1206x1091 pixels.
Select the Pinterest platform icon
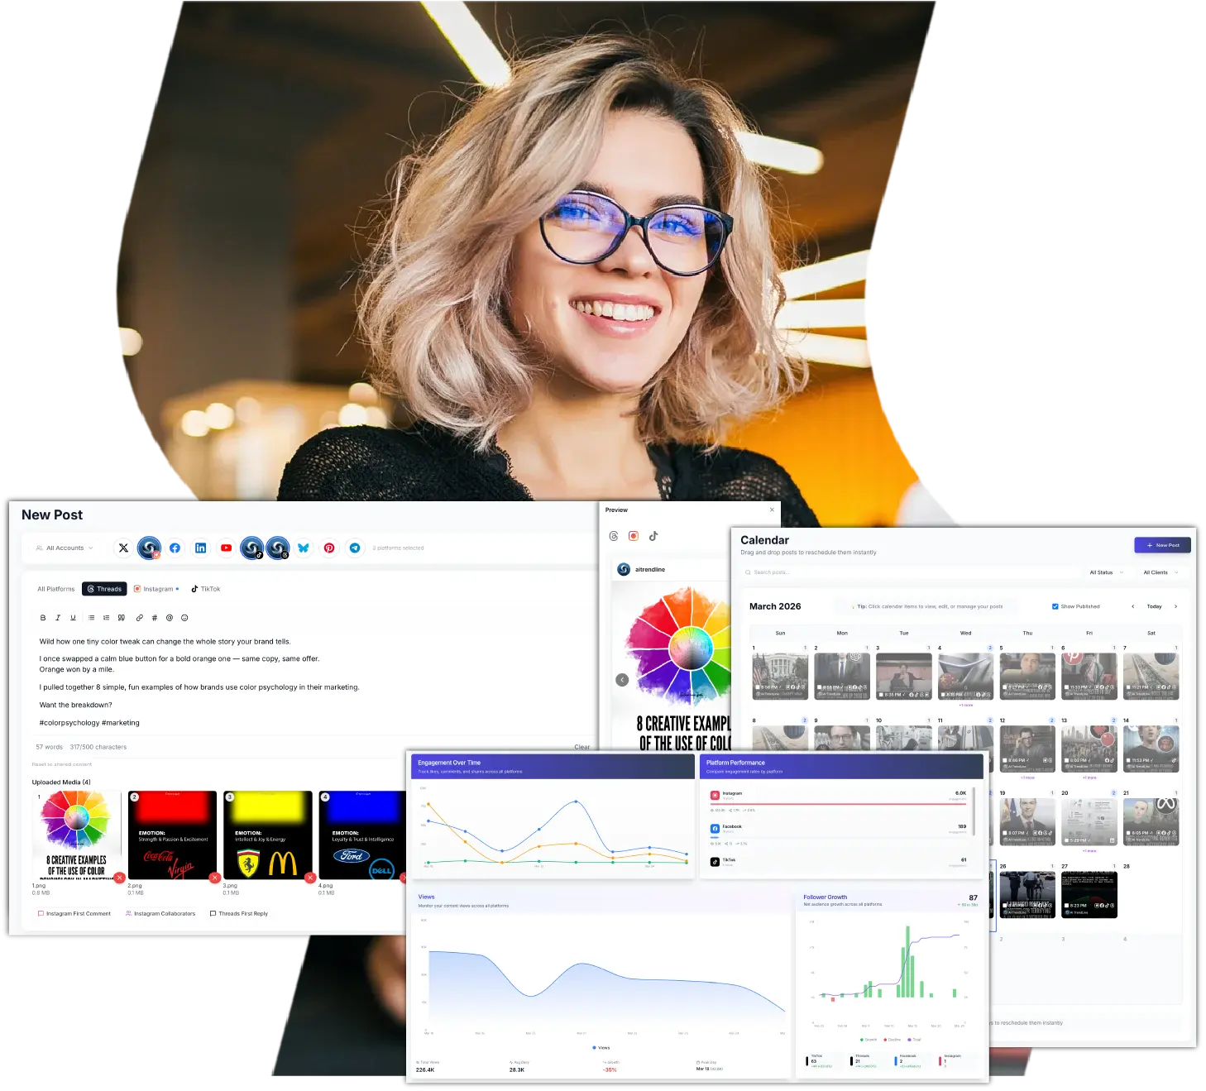(329, 548)
